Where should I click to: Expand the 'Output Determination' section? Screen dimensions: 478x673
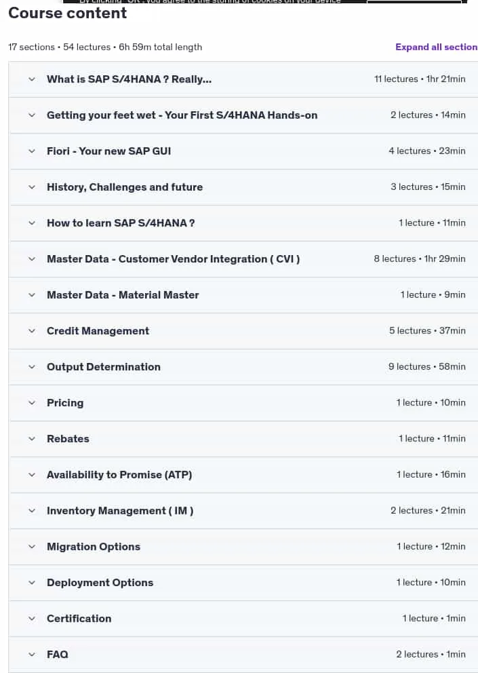pyautogui.click(x=243, y=367)
